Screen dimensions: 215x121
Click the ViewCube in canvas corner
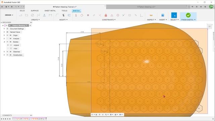[x=209, y=26]
